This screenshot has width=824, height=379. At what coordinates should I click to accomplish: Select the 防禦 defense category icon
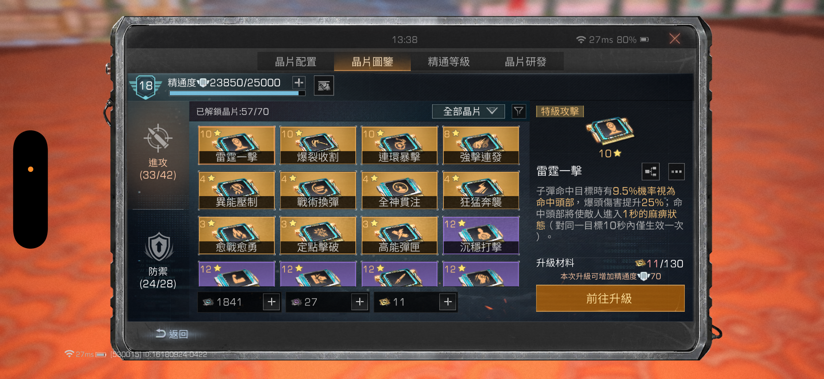tap(158, 247)
